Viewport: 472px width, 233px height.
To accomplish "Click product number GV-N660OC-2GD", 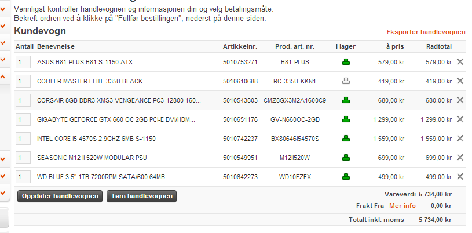I will 295,119.
